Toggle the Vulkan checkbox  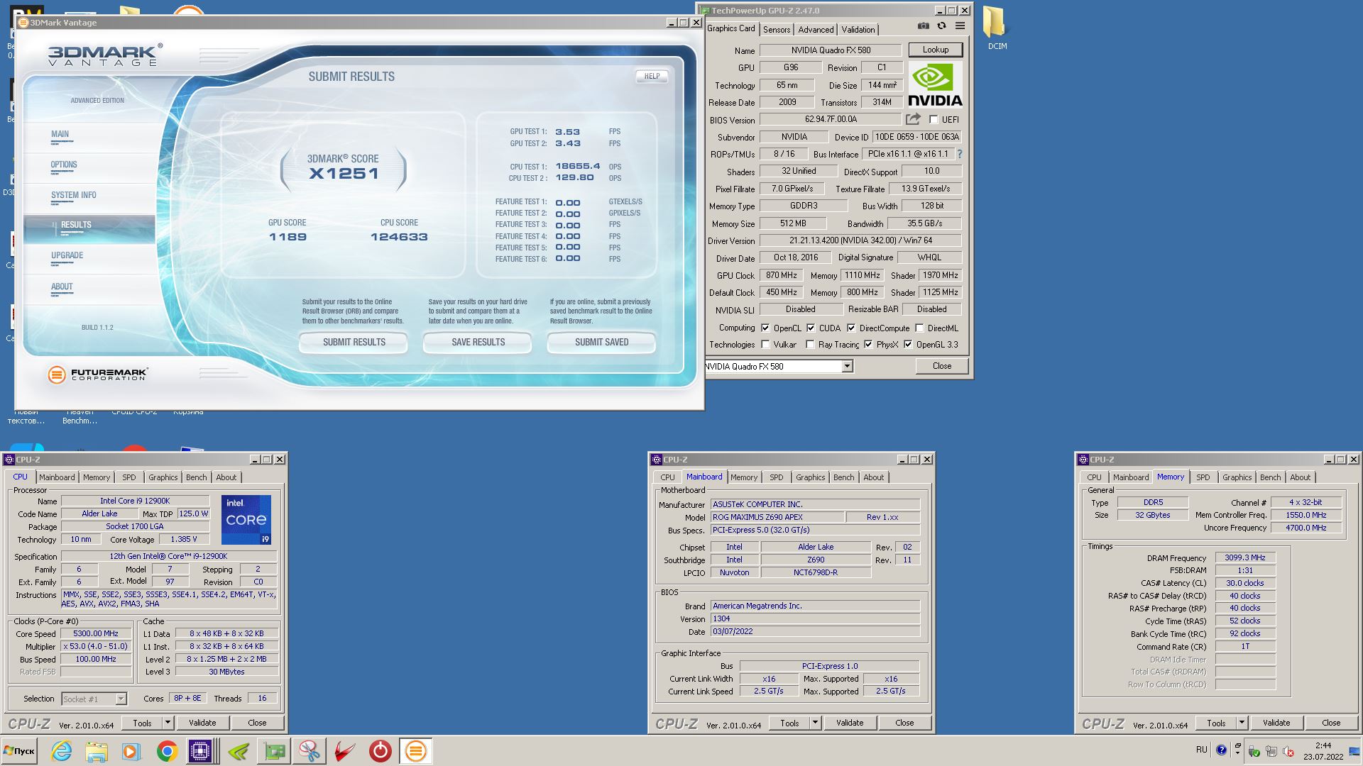point(765,345)
